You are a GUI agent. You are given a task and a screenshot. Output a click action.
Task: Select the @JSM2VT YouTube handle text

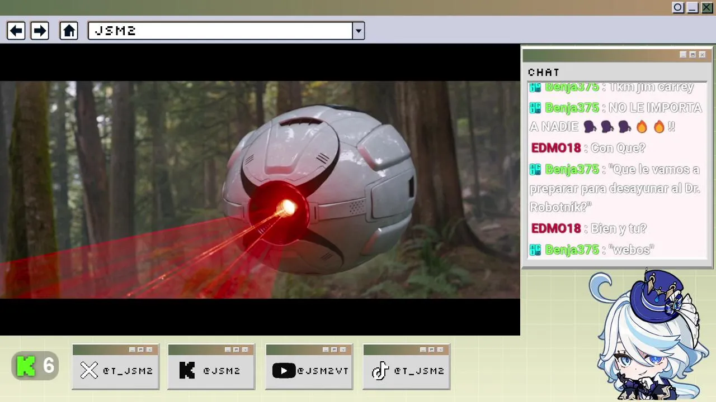(323, 371)
